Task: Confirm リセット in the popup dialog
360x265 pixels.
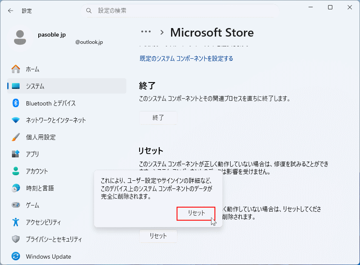Action: [196, 214]
